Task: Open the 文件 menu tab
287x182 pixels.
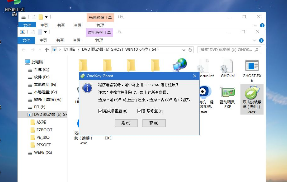Action: pos(26,40)
